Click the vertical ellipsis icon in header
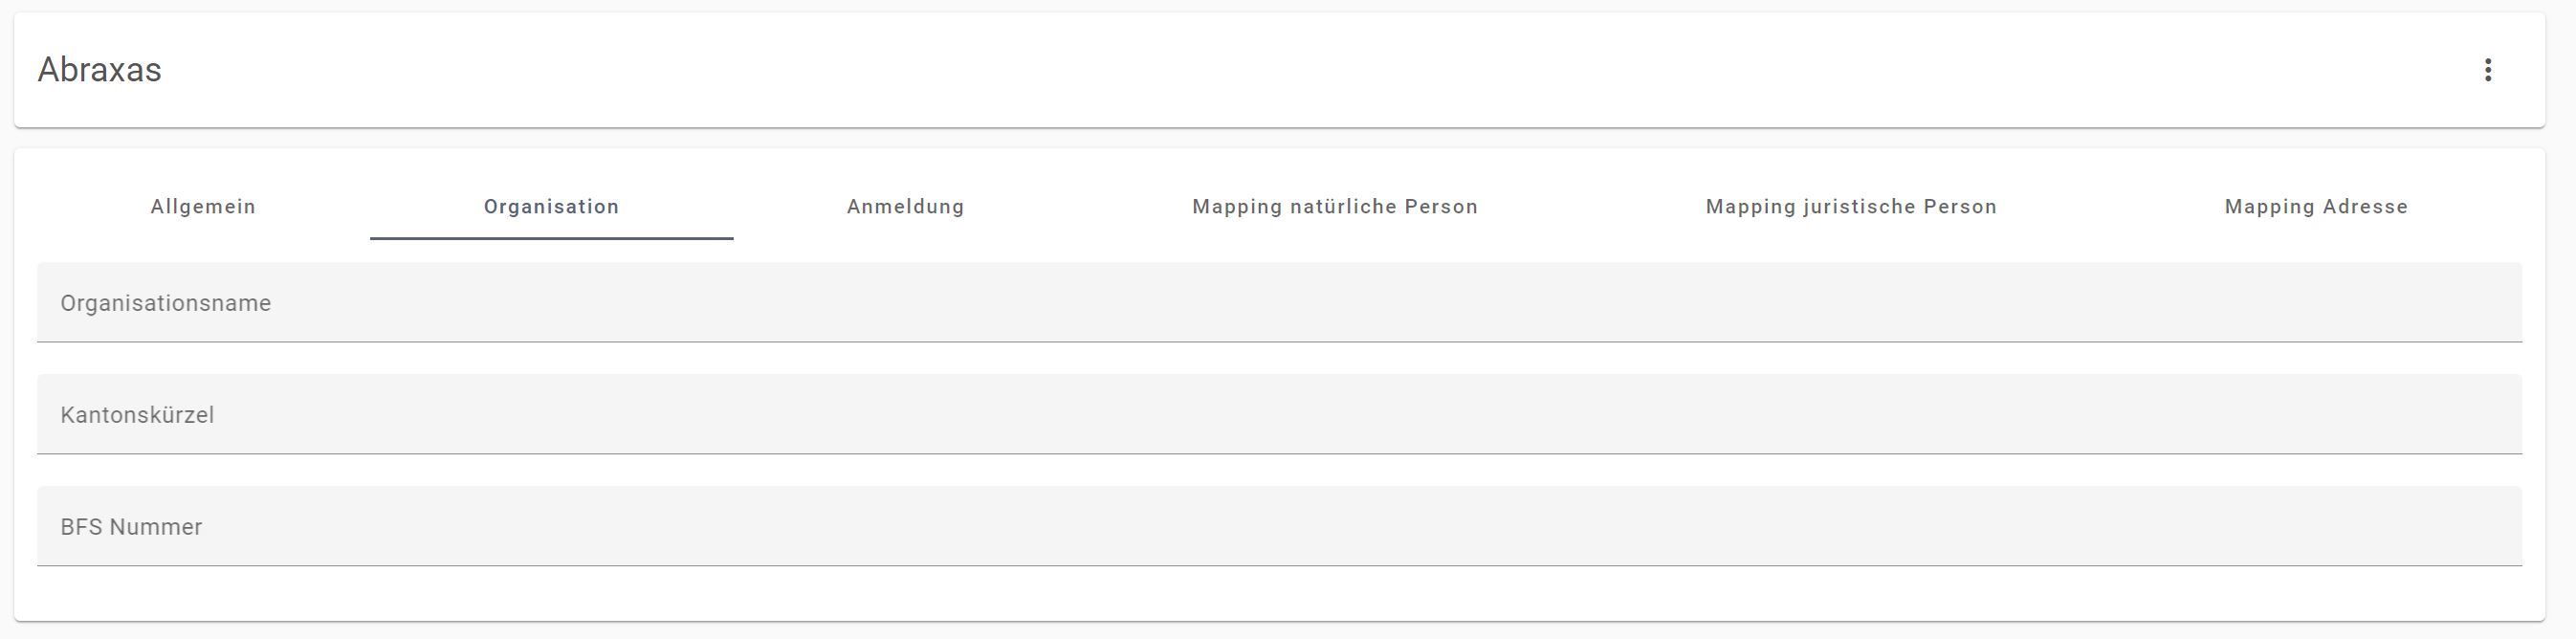The image size is (2576, 639). coord(2487,70)
